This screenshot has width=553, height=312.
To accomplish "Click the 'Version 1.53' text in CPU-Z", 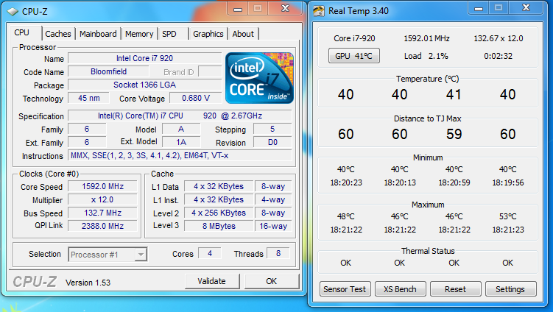I will click(x=88, y=283).
